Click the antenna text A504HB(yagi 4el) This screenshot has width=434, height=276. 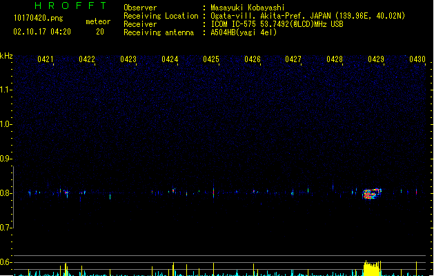pyautogui.click(x=244, y=32)
